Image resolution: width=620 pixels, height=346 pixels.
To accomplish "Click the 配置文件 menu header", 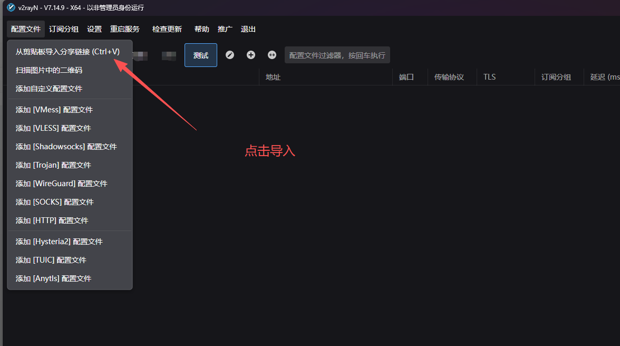I will coord(26,29).
